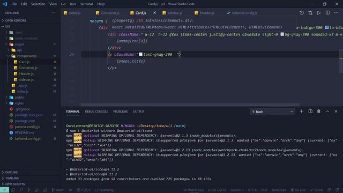This screenshot has height=193, width=343.
Task: Switch to the sidebar.js editor tab
Action: [175, 13]
